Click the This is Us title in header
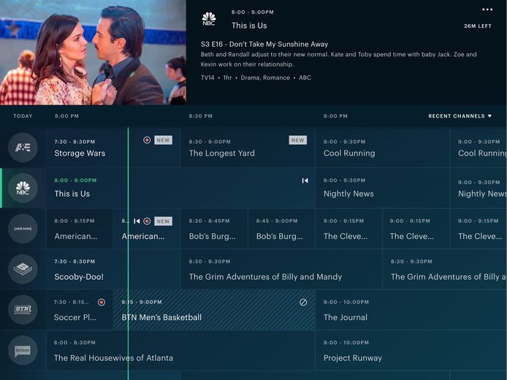The image size is (507, 380). (x=249, y=26)
